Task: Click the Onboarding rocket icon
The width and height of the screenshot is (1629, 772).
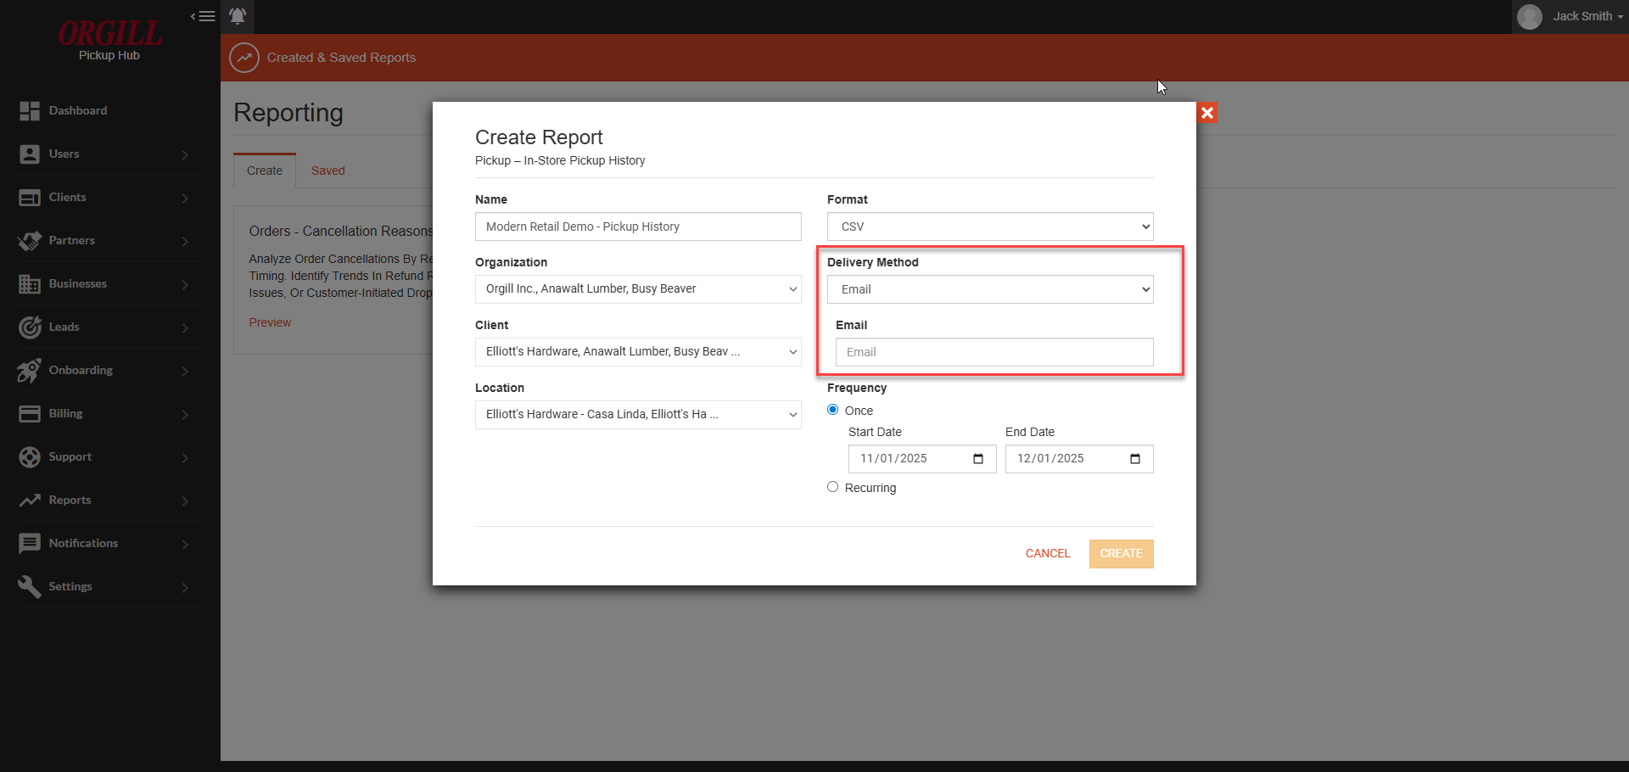Action: [x=30, y=371]
